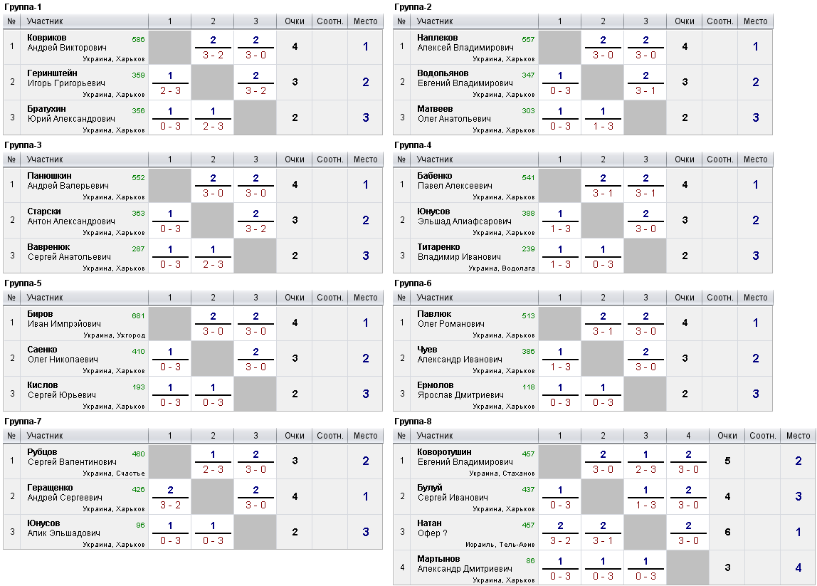Select Рубцов's place value 2 in Группа-7

coord(365,461)
